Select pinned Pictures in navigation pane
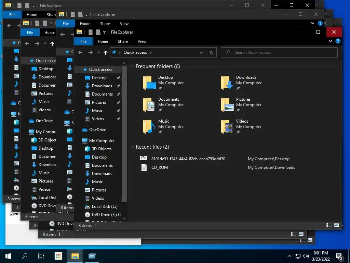 [x=98, y=102]
